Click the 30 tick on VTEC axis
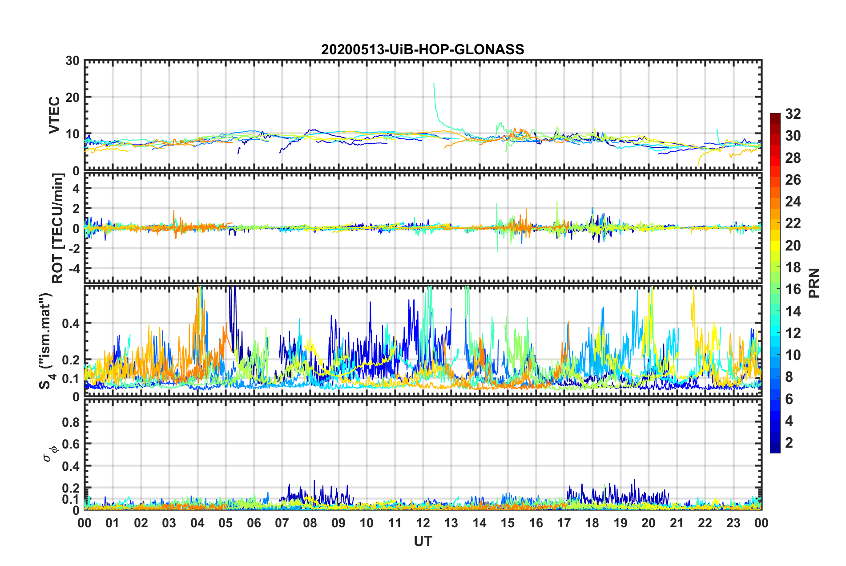Image resolution: width=846 pixels, height=566 pixels. [73, 61]
